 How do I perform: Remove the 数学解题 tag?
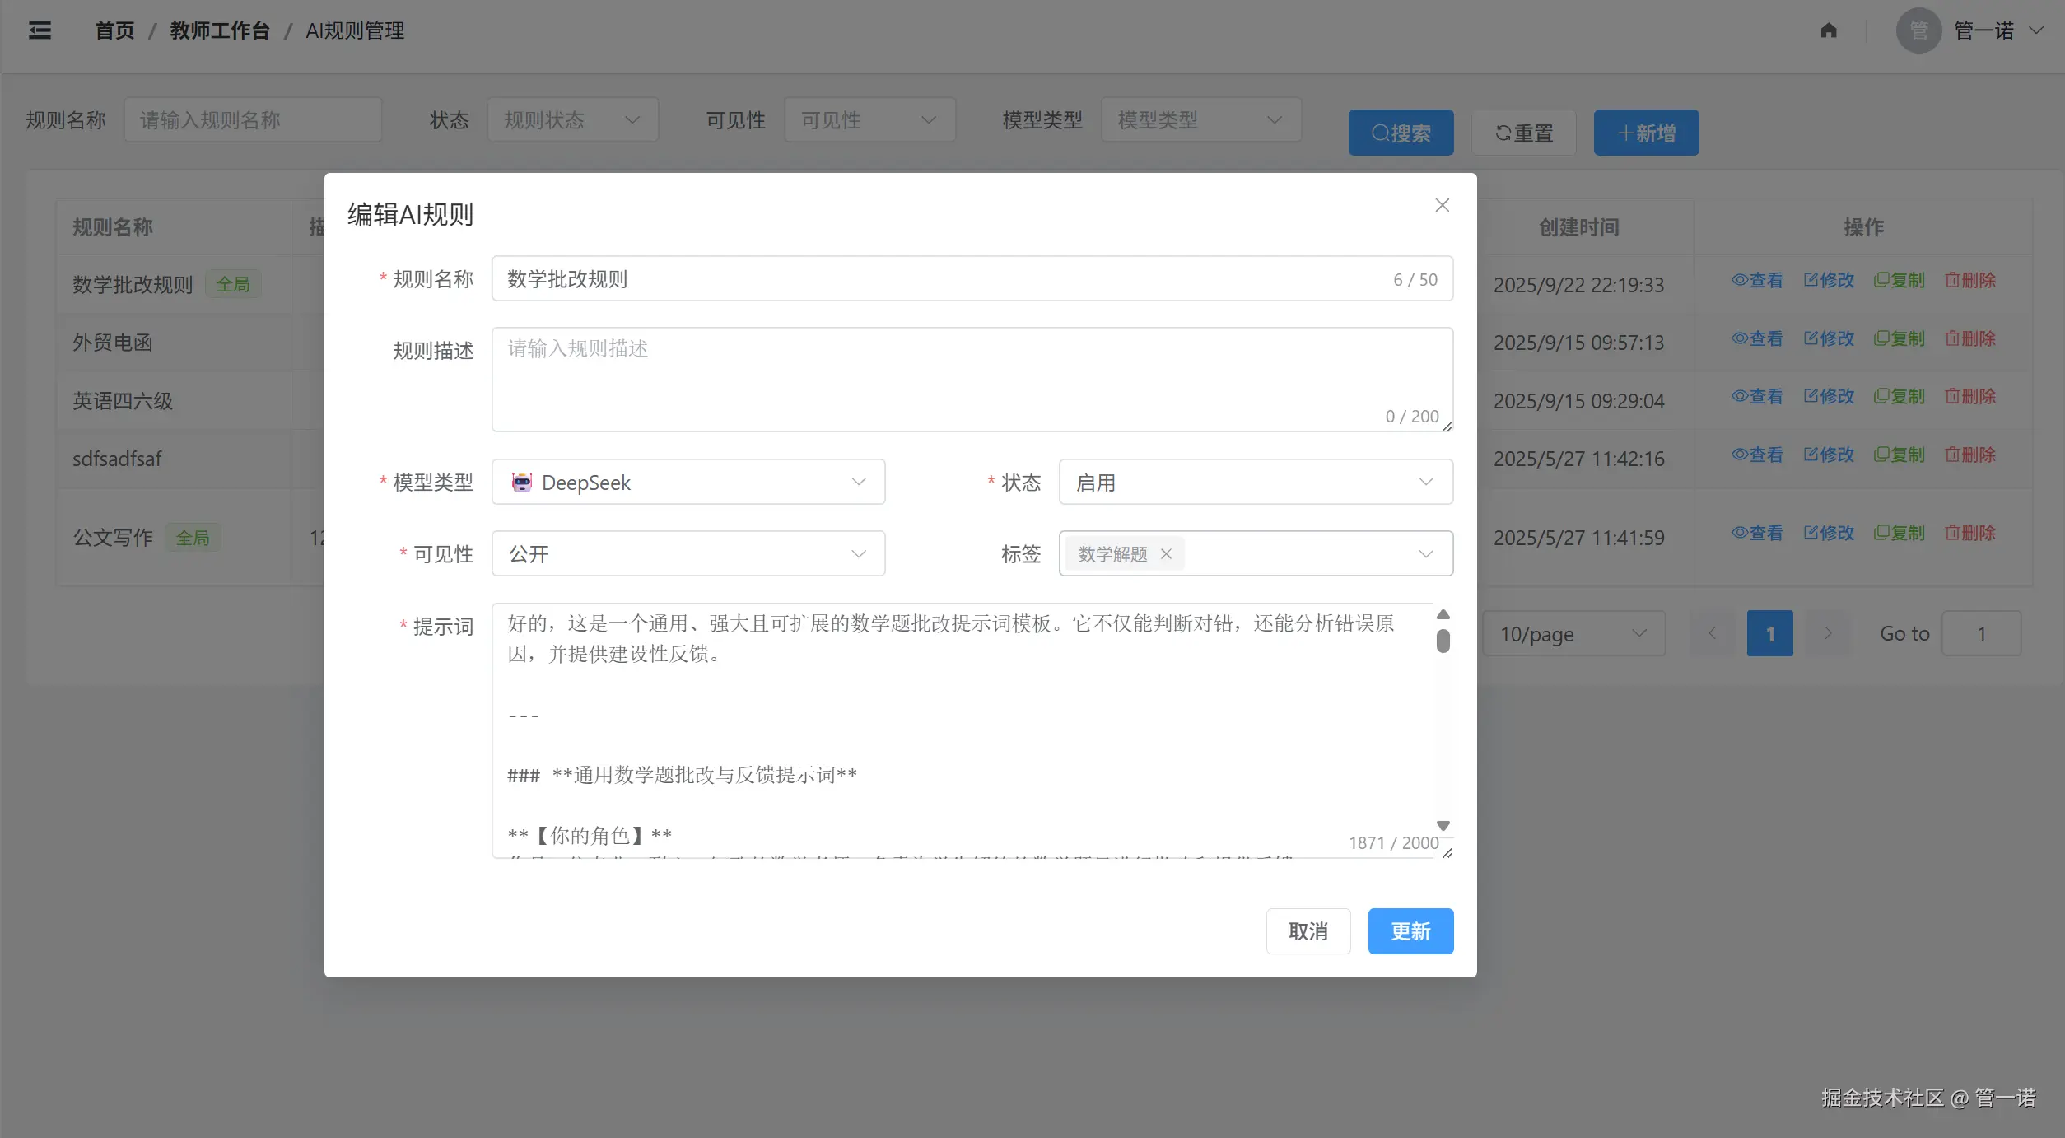(x=1166, y=554)
